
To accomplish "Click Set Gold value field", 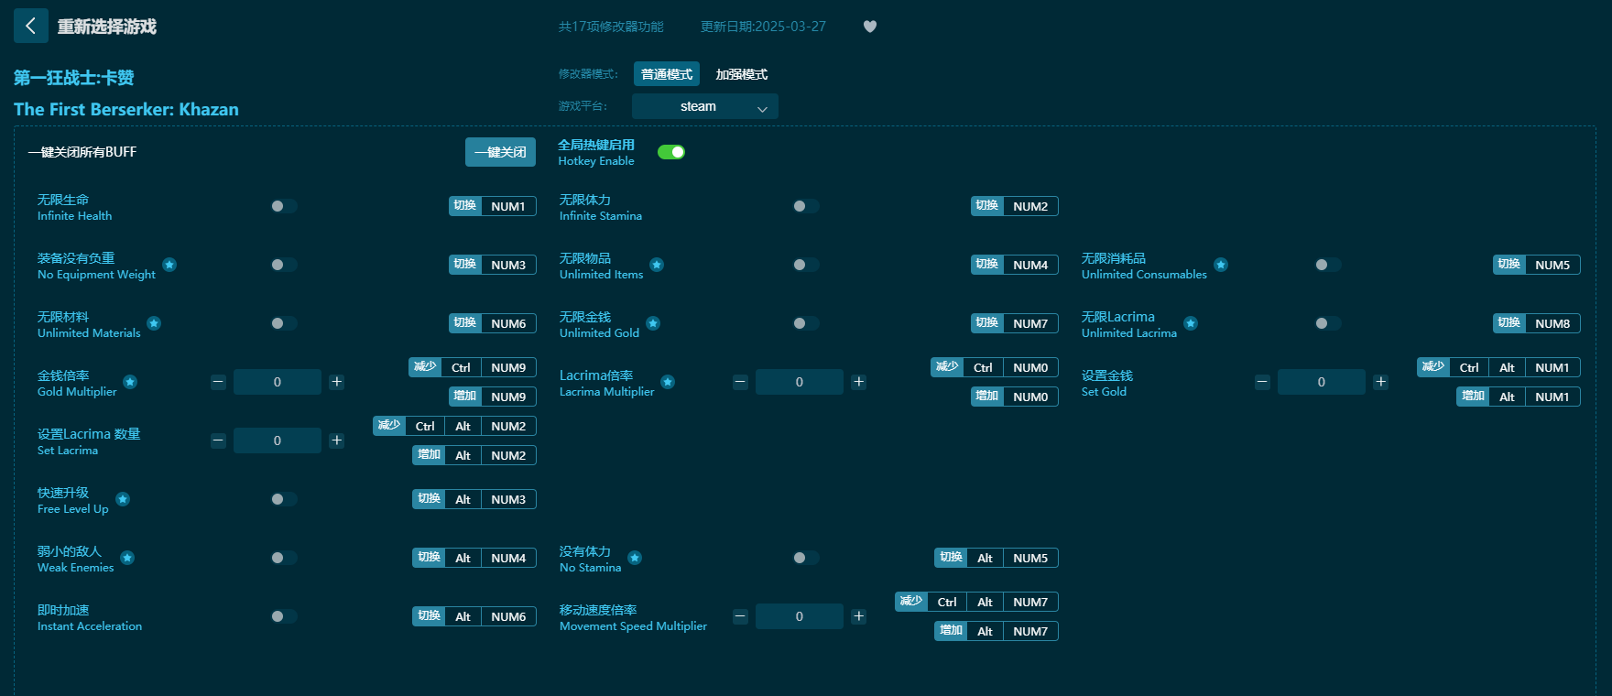I will click(1322, 382).
